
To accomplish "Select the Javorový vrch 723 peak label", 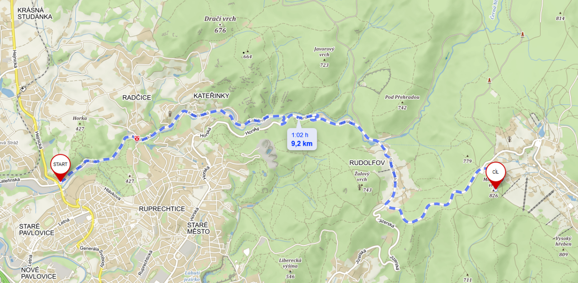I will [324, 57].
